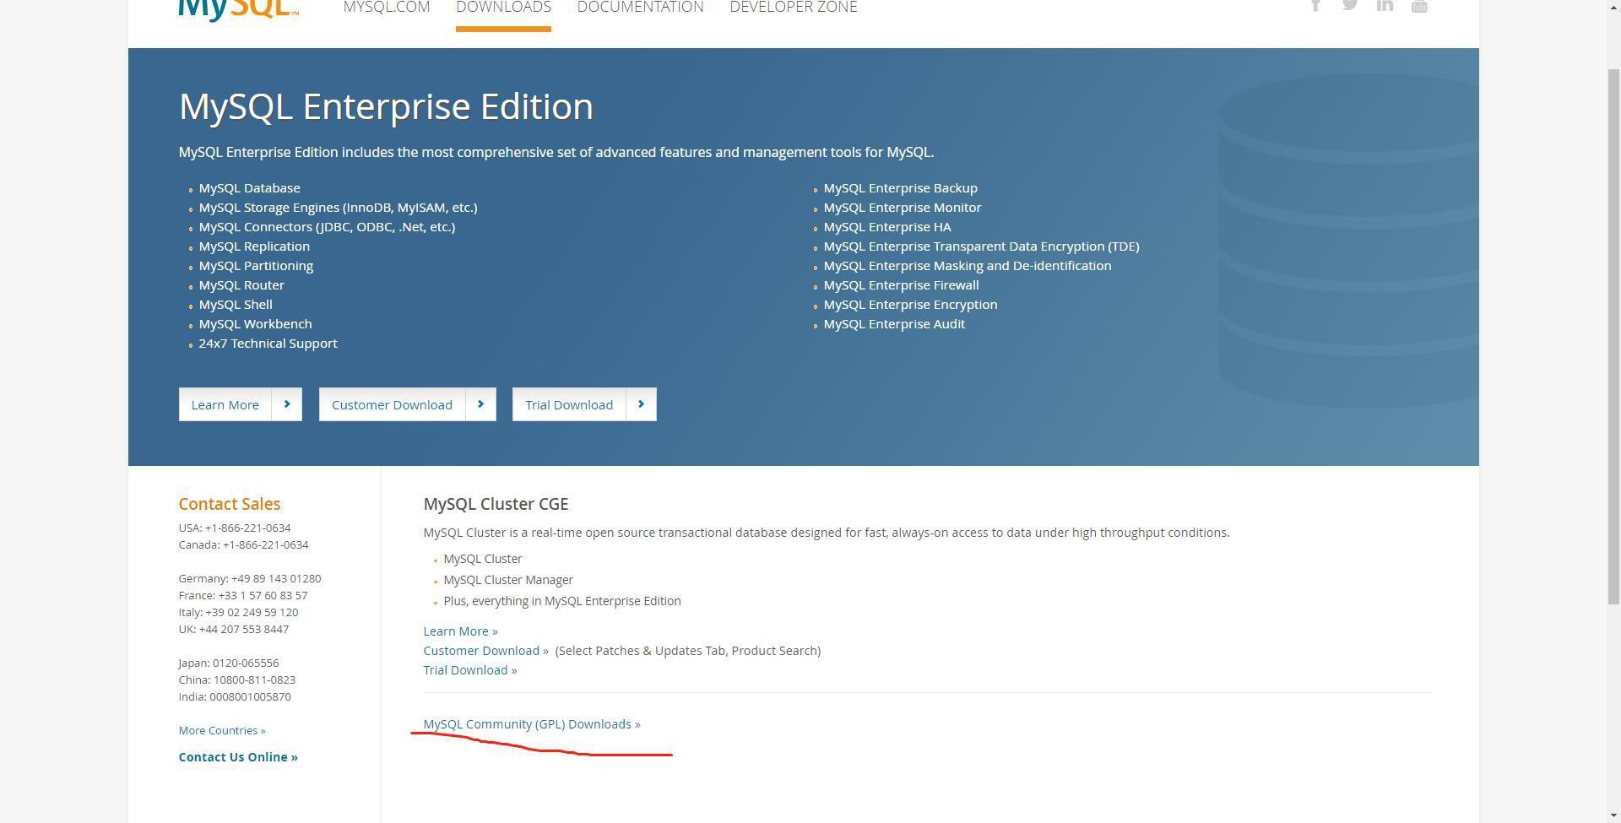Open More Countries link
This screenshot has height=823, width=1621.
point(221,730)
